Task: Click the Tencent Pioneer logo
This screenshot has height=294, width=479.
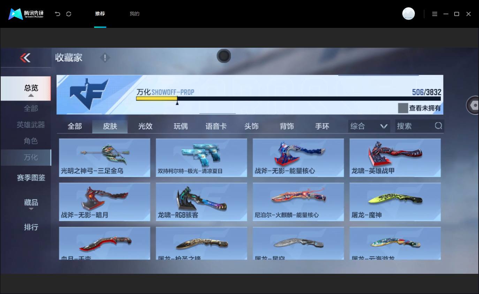Action: pos(26,14)
